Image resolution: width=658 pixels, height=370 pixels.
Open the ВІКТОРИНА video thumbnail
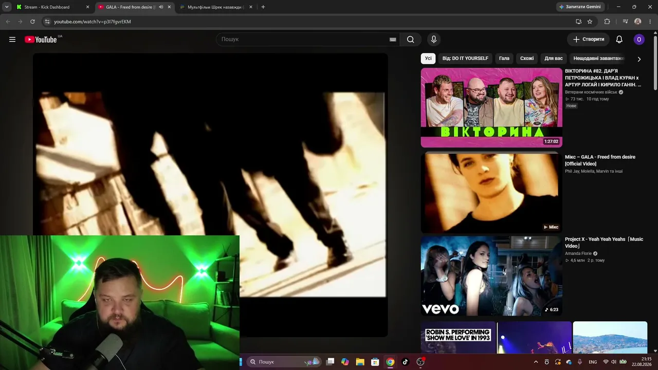pyautogui.click(x=491, y=108)
